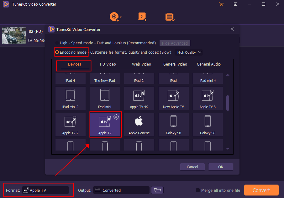Click the scroll up arrow of the device list

pyautogui.click(x=228, y=75)
